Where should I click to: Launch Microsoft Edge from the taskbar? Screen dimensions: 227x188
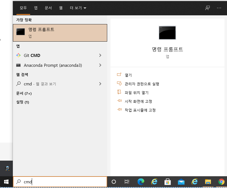pyautogui.click(x=141, y=182)
